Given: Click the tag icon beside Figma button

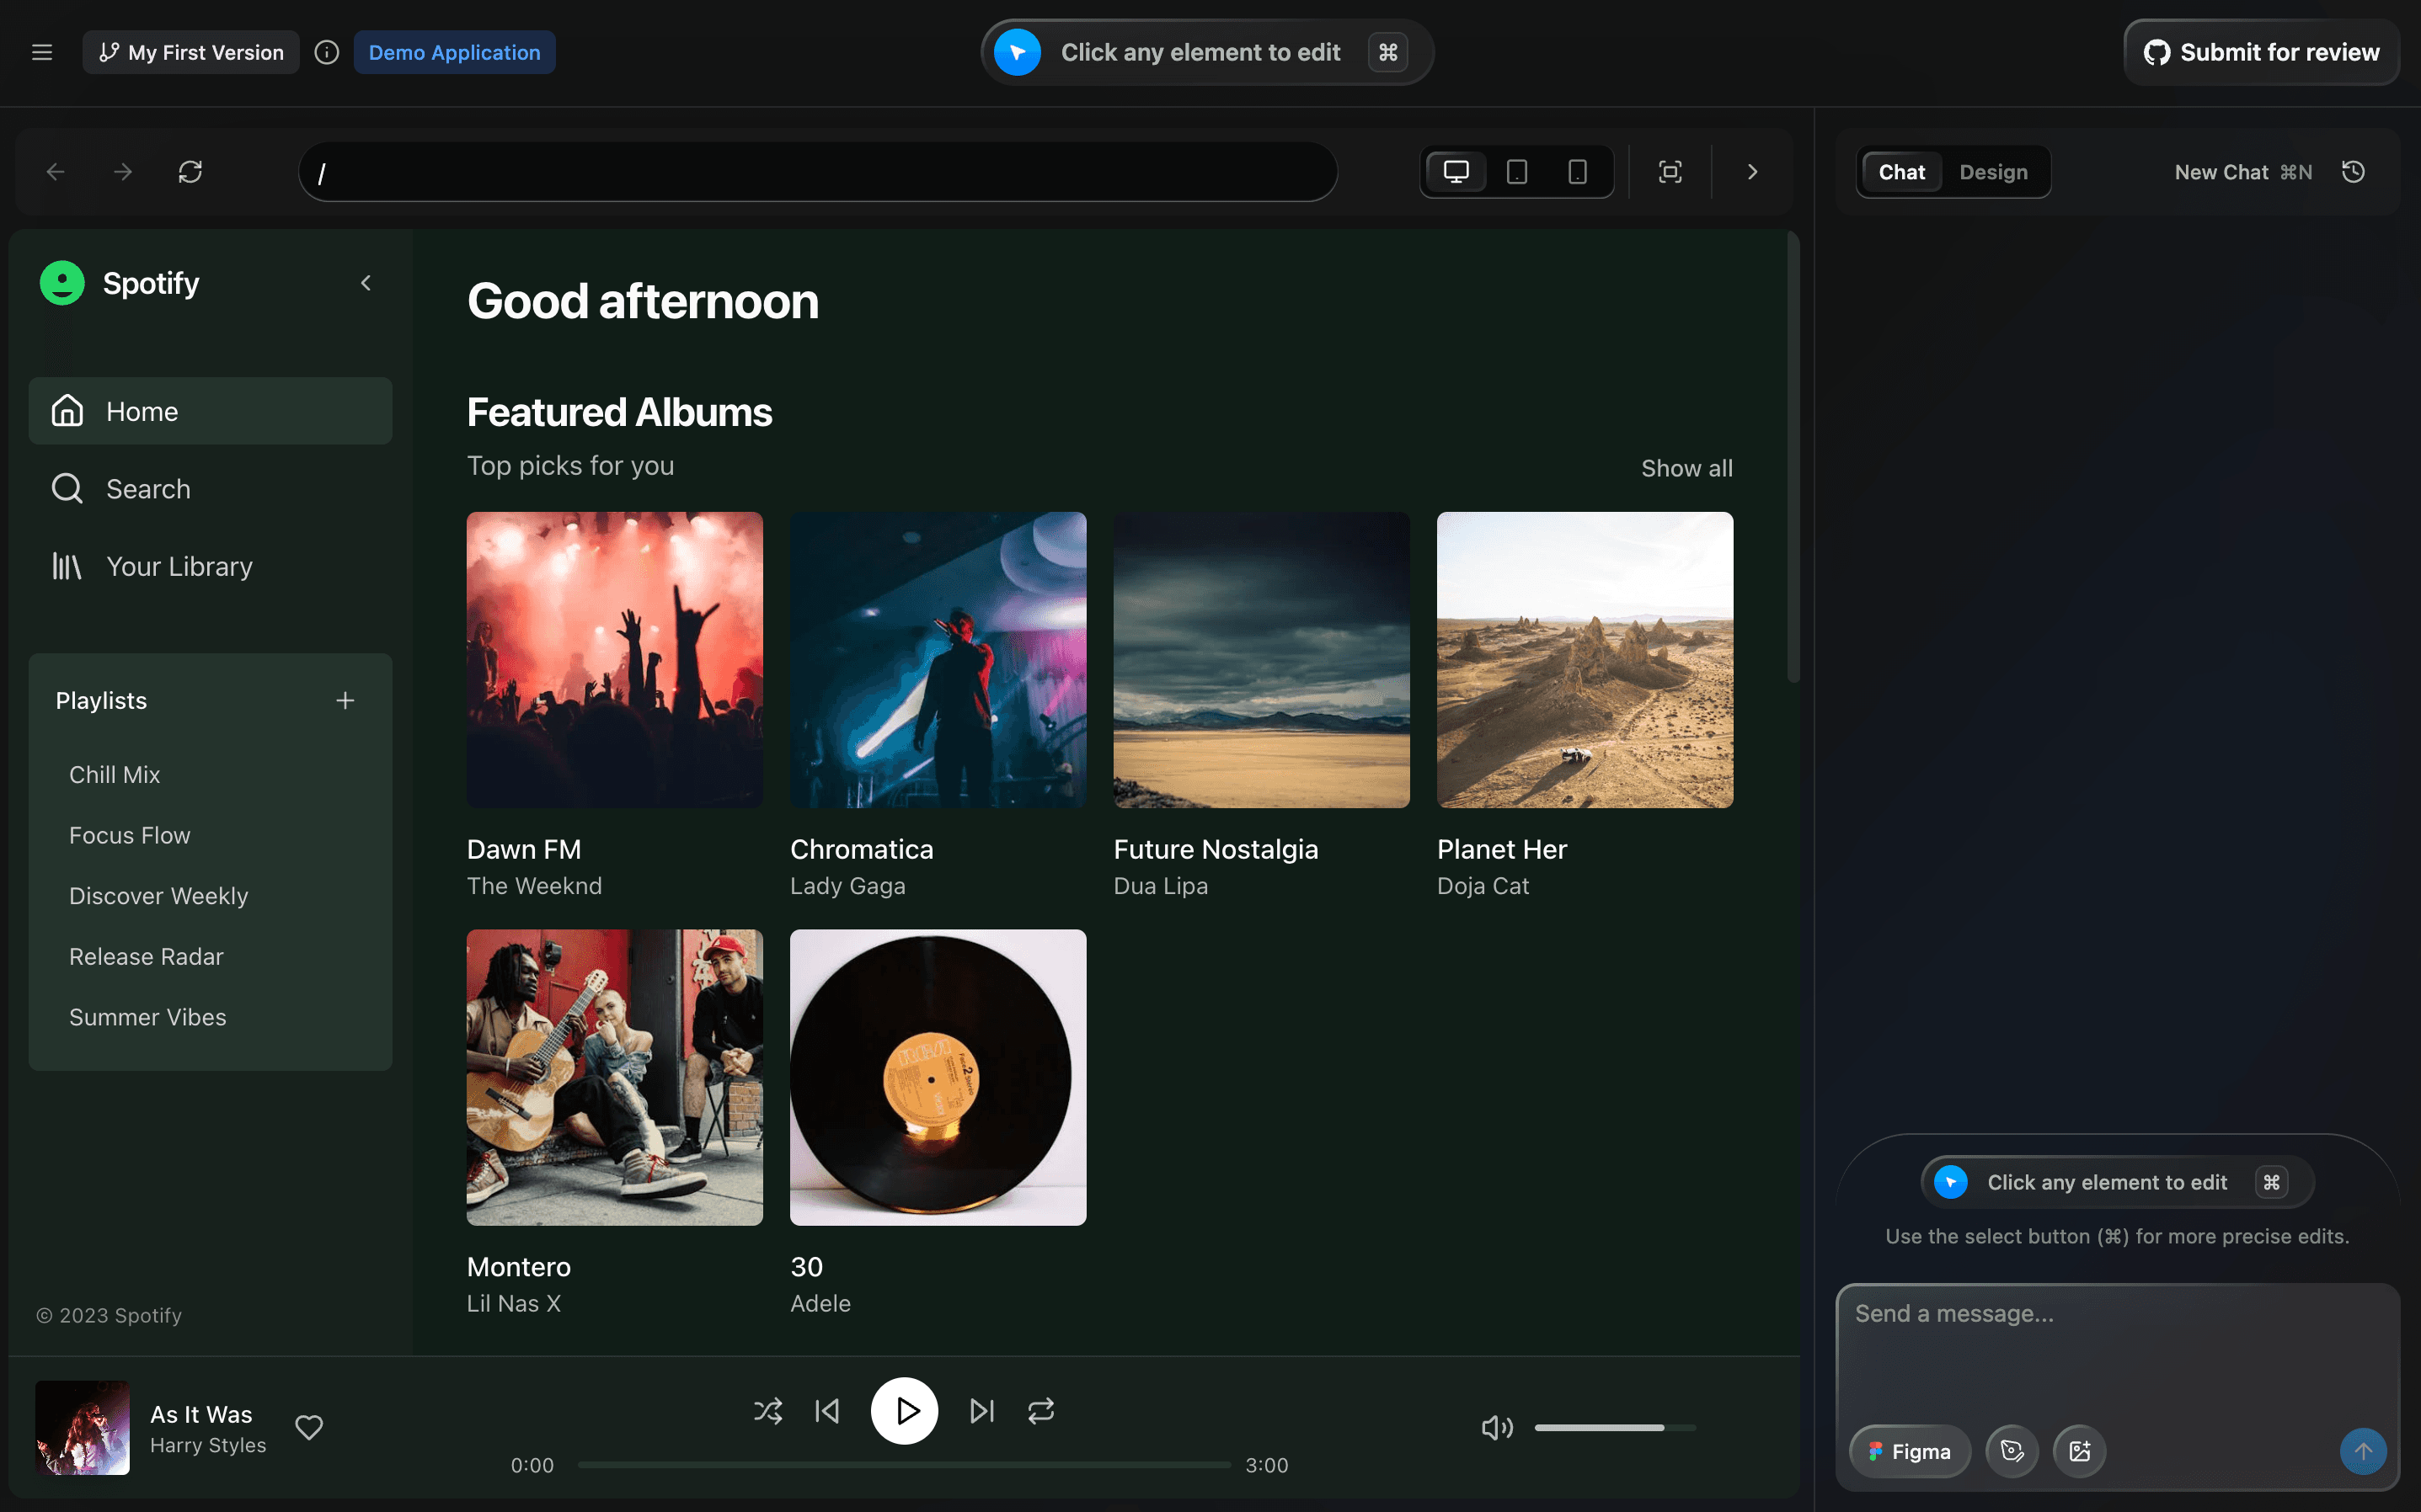Looking at the screenshot, I should click(2012, 1451).
